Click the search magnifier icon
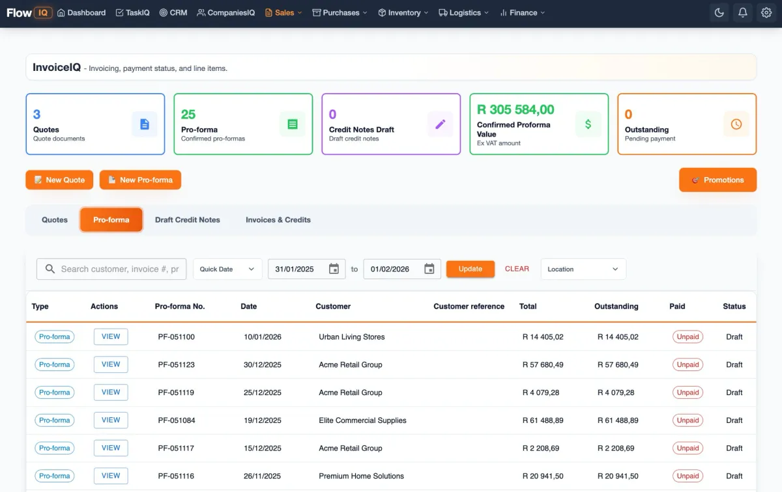Viewport: 782px width, 492px height. coord(50,269)
